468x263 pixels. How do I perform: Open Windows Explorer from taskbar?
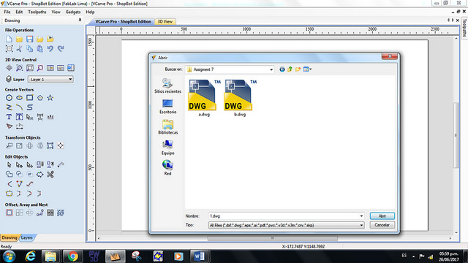(50, 256)
